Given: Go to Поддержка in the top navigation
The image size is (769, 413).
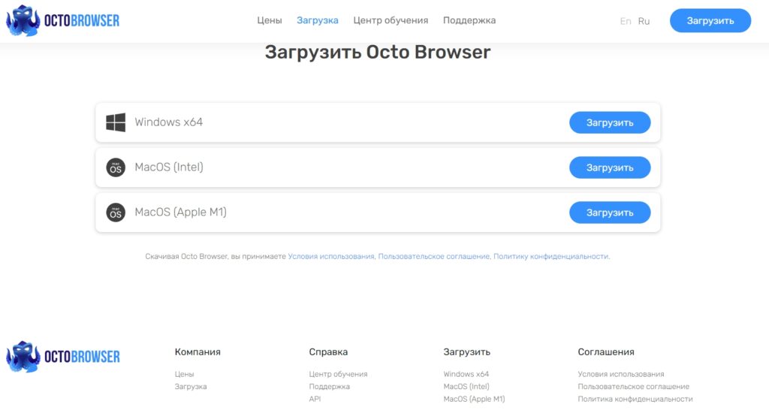Looking at the screenshot, I should tap(469, 20).
